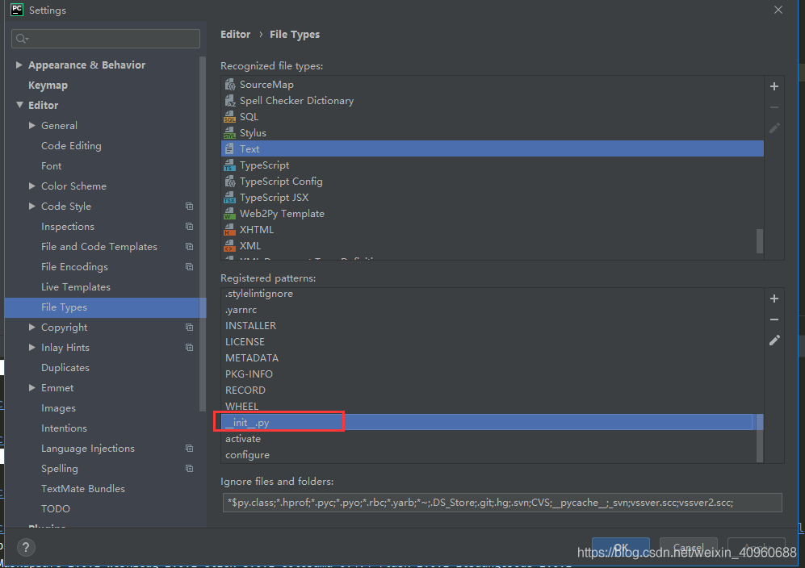Click the copy icon beside Inspections
The image size is (805, 568).
click(x=190, y=226)
